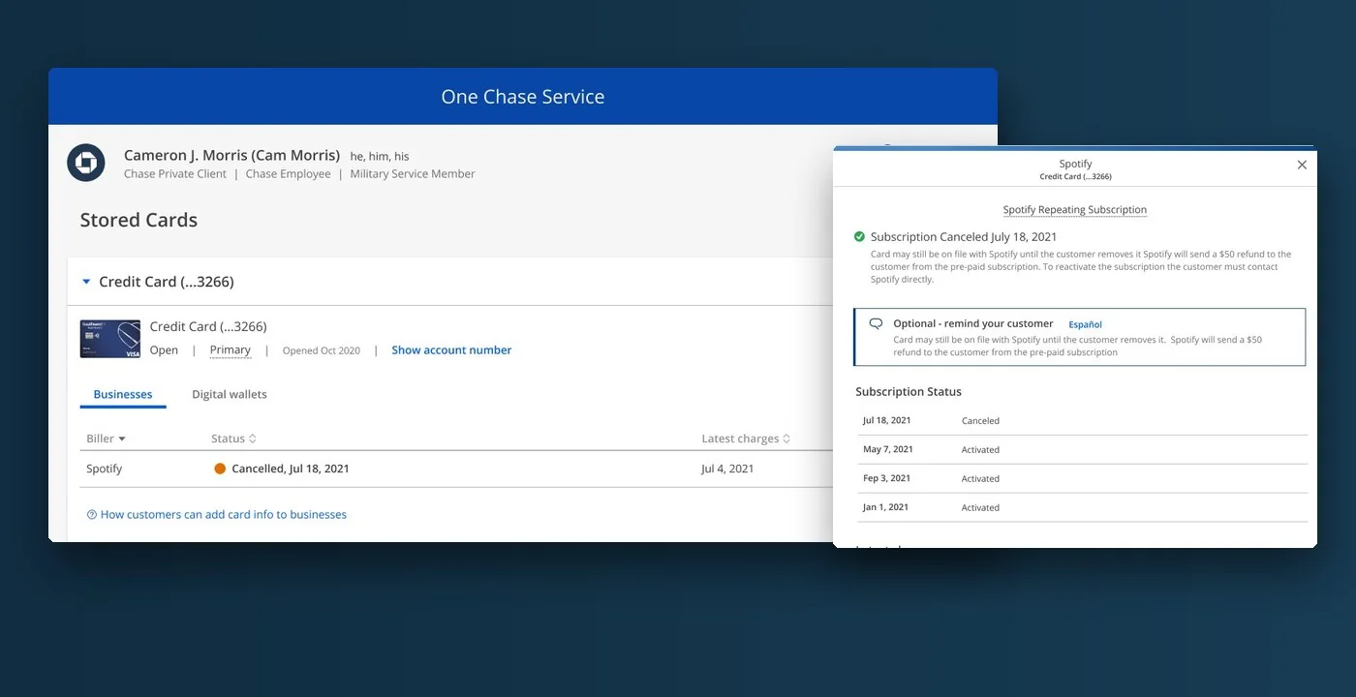
Task: Click Show account number link
Action: click(x=451, y=349)
